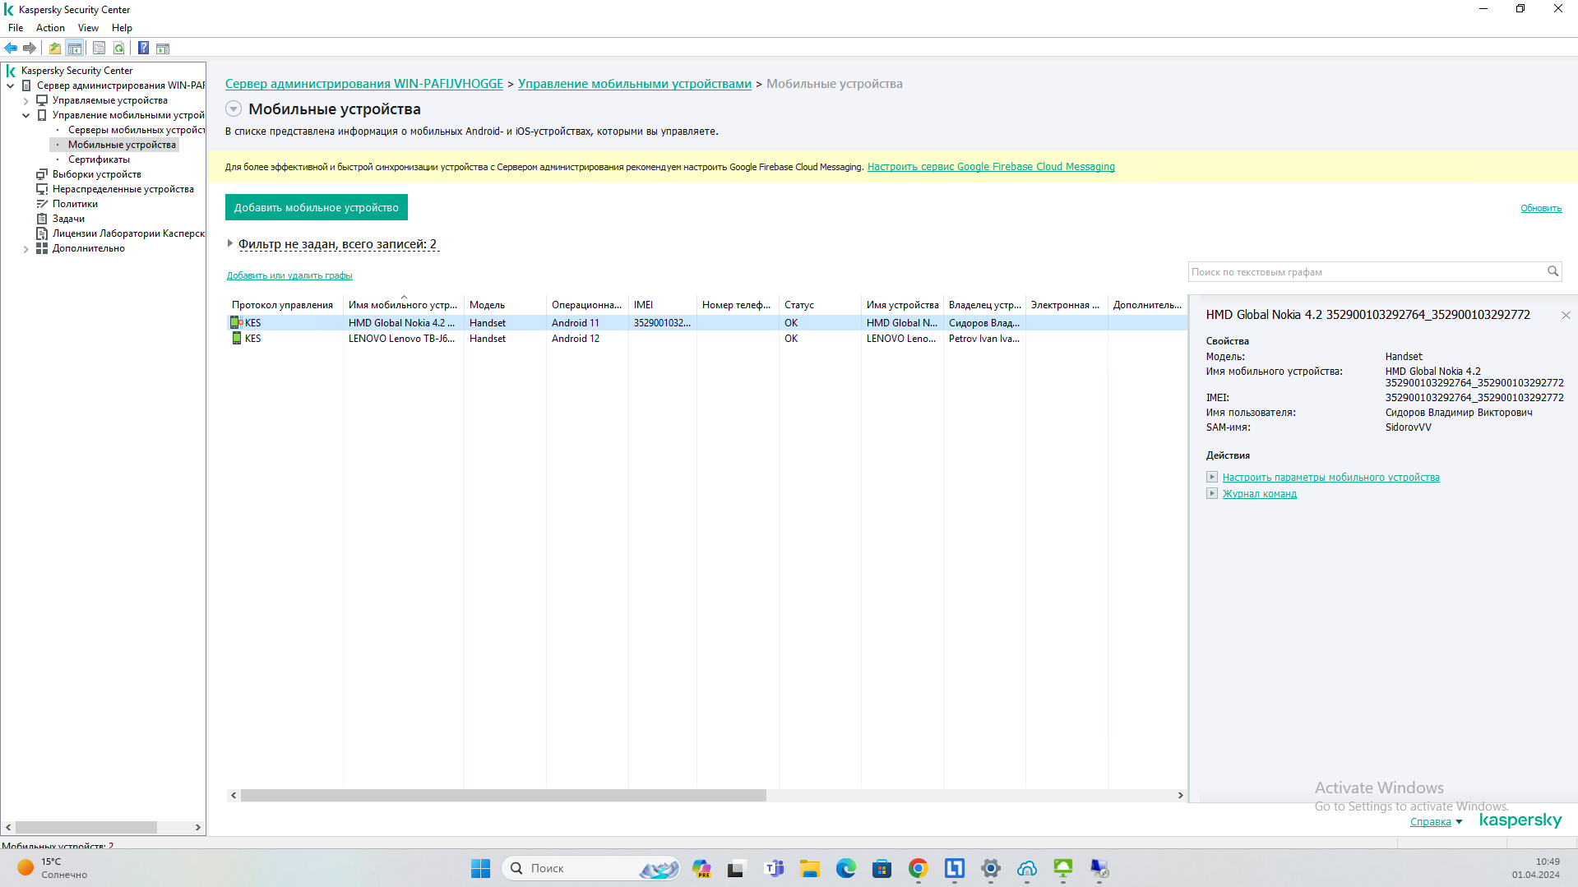Open Настроить параметры мобильного устройства link
The image size is (1578, 887).
point(1330,478)
